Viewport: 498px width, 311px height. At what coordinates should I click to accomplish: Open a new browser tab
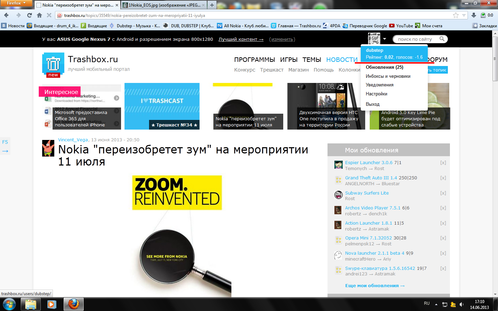tap(212, 5)
